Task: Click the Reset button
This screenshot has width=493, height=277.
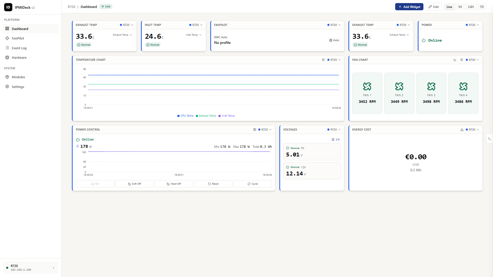Action: [x=213, y=184]
